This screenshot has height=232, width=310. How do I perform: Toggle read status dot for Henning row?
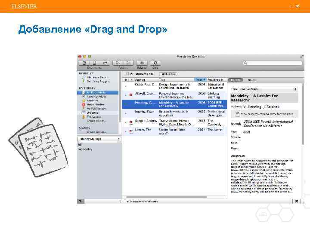(126, 104)
